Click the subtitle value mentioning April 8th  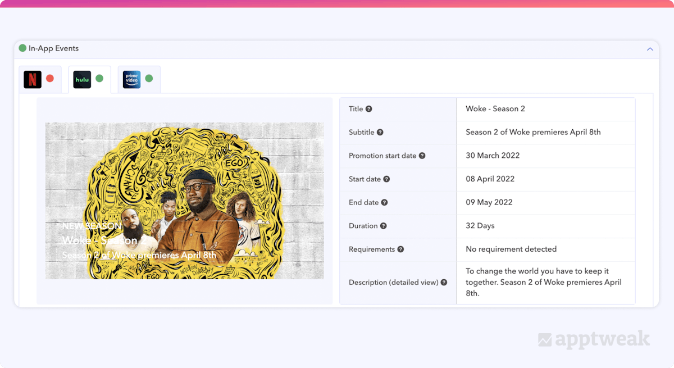tap(533, 133)
